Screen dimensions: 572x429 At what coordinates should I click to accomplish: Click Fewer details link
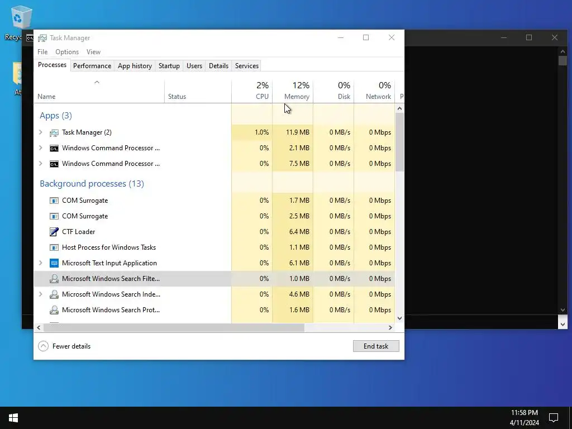click(71, 346)
